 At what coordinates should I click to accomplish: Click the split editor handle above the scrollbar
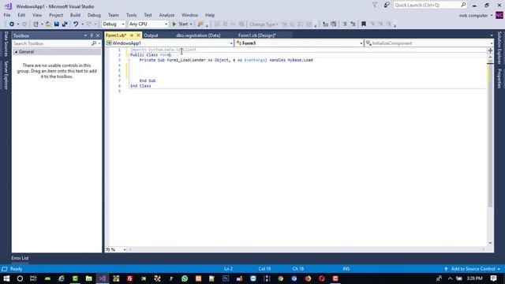(x=490, y=50)
